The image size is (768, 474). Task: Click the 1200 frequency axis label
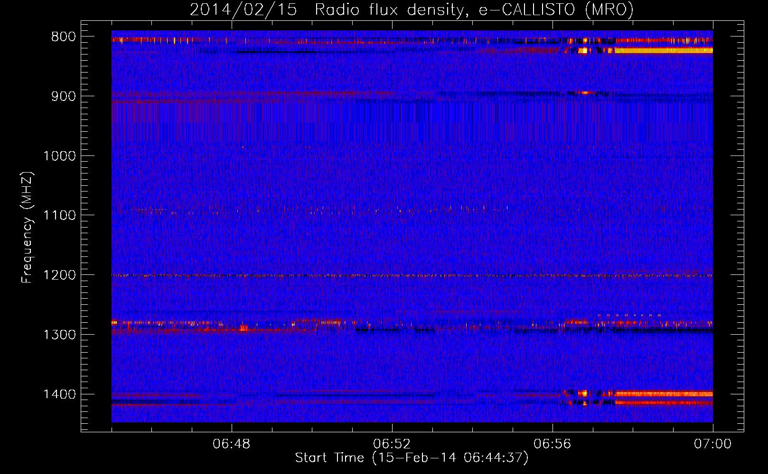tap(60, 275)
